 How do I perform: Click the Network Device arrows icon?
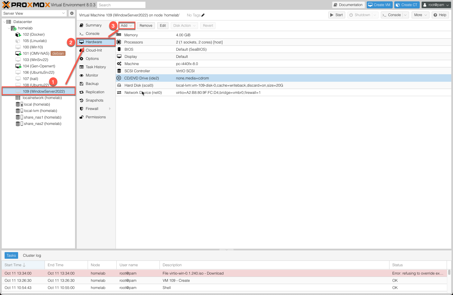click(x=119, y=92)
